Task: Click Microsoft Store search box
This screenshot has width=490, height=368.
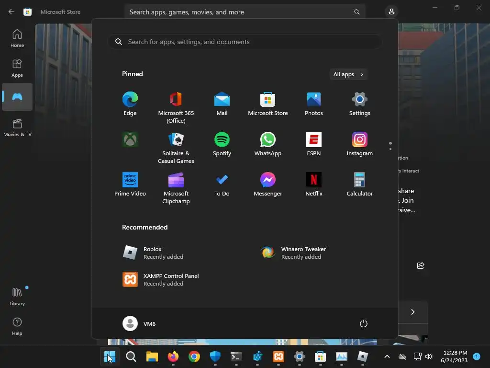Action: 245,12
